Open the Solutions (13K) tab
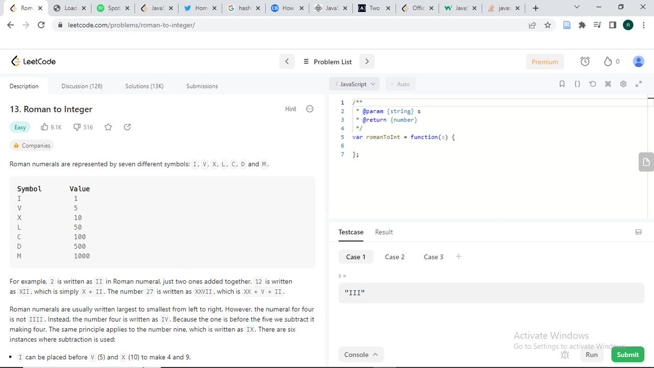 point(144,86)
